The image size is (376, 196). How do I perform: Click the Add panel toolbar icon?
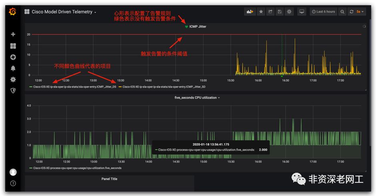point(250,12)
